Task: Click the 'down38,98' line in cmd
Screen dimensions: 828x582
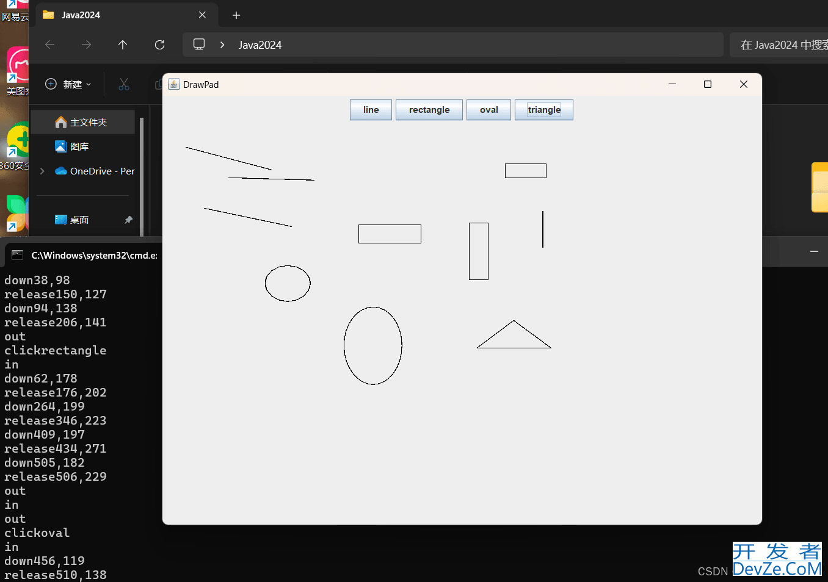Action: click(x=37, y=280)
